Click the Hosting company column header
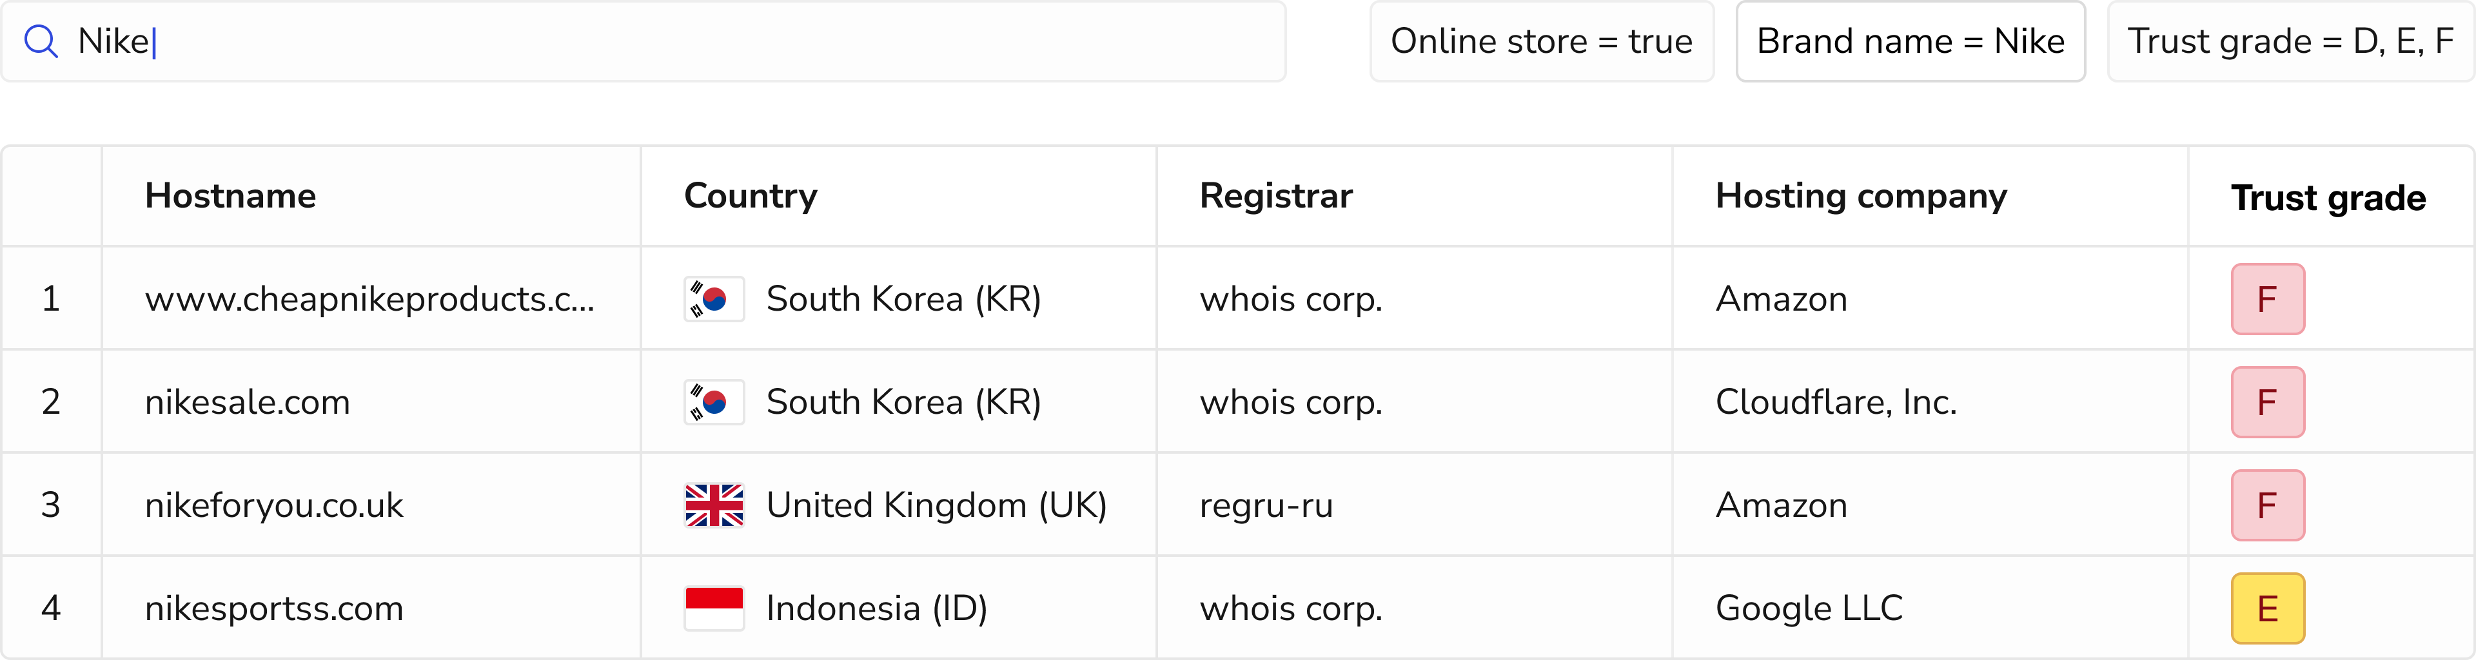The width and height of the screenshot is (2476, 660). pos(1861,196)
